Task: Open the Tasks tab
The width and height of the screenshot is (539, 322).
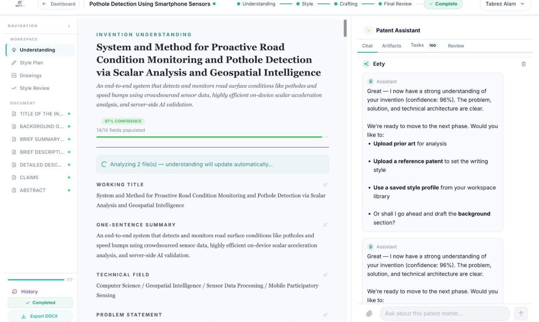Action: pos(417,45)
